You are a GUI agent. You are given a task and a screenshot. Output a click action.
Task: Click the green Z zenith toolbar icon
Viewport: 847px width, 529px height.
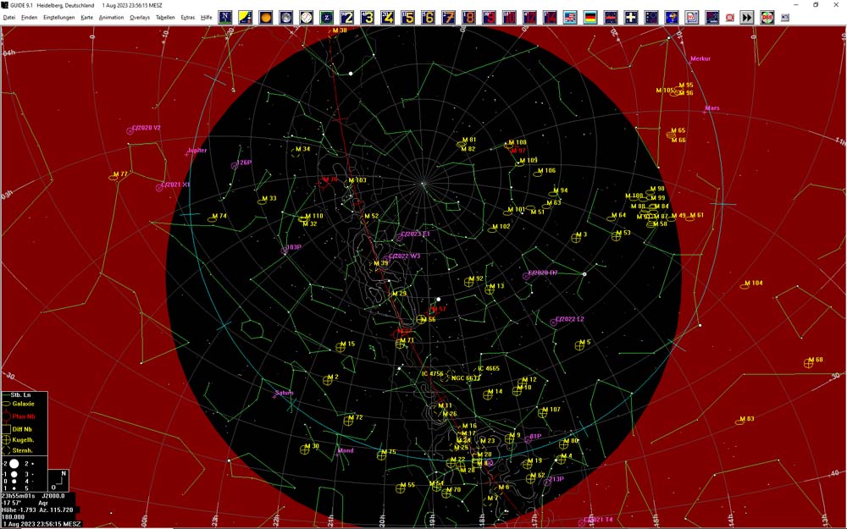(326, 17)
